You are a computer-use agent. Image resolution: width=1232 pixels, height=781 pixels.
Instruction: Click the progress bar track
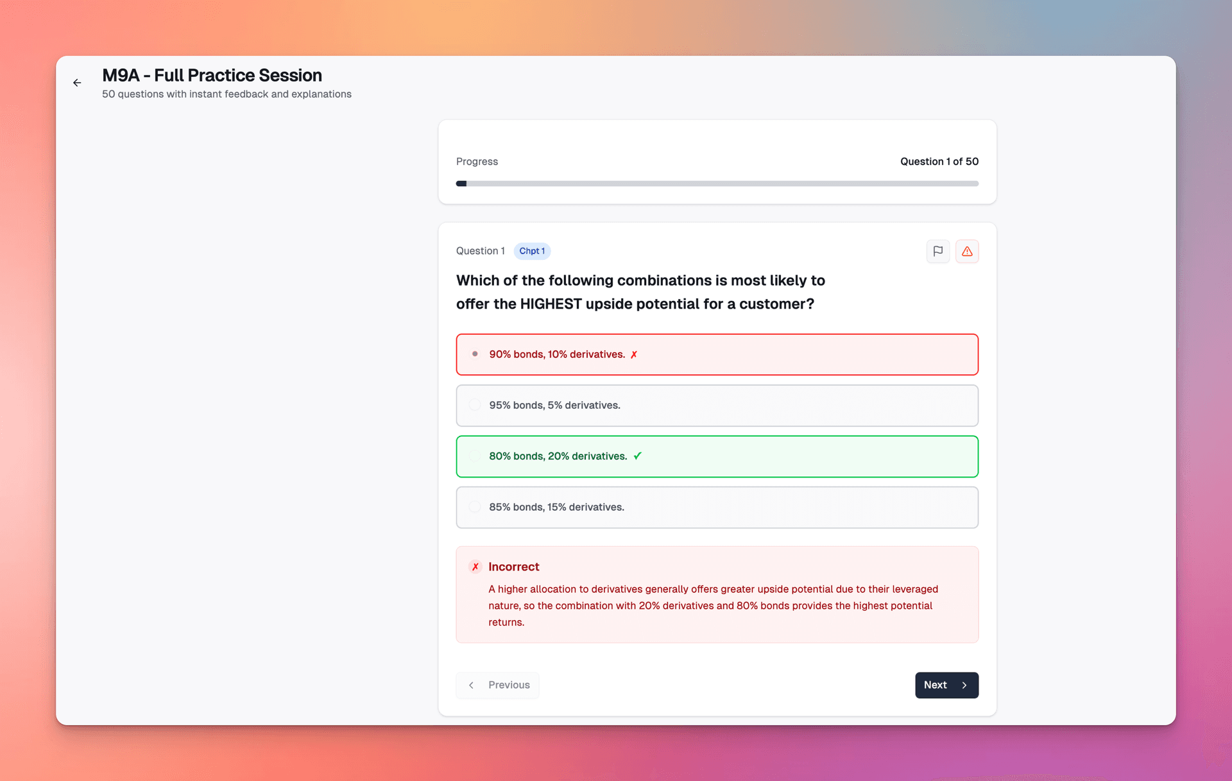pos(717,184)
